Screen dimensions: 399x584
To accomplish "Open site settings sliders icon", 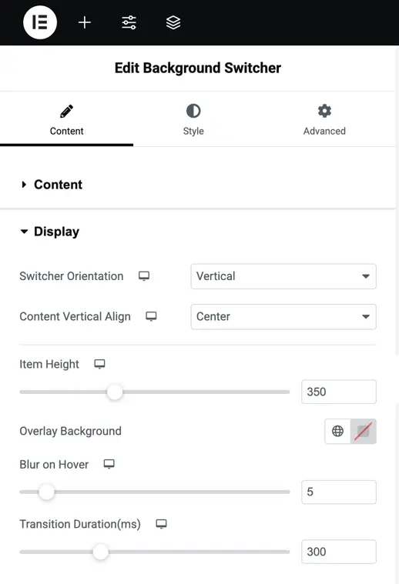I will tap(129, 22).
